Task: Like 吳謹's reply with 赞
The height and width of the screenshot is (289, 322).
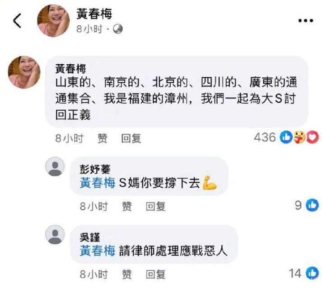Action: (x=127, y=274)
